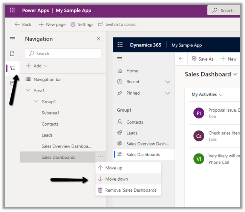Close the Navigation panel
245x212 pixels.
(98, 39)
